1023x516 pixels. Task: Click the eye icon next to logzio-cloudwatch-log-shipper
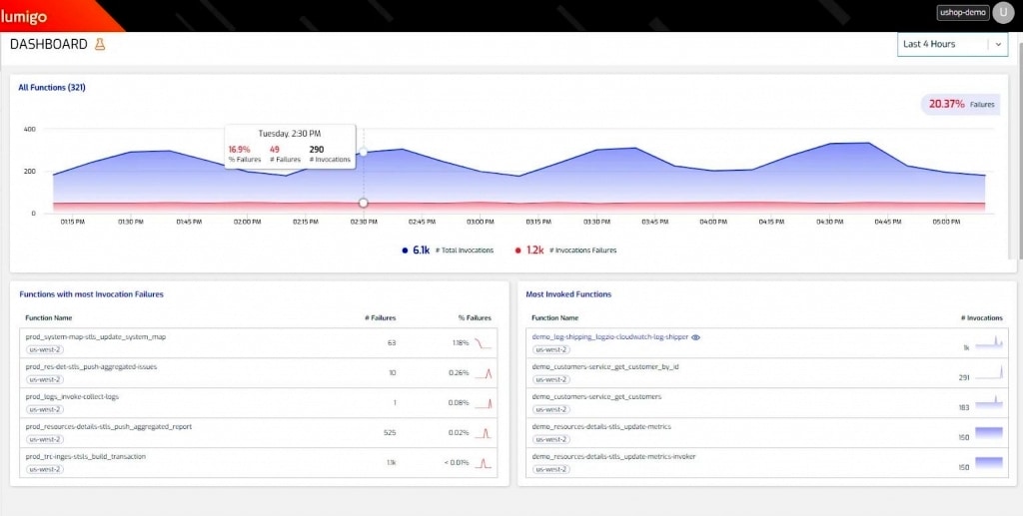point(695,337)
